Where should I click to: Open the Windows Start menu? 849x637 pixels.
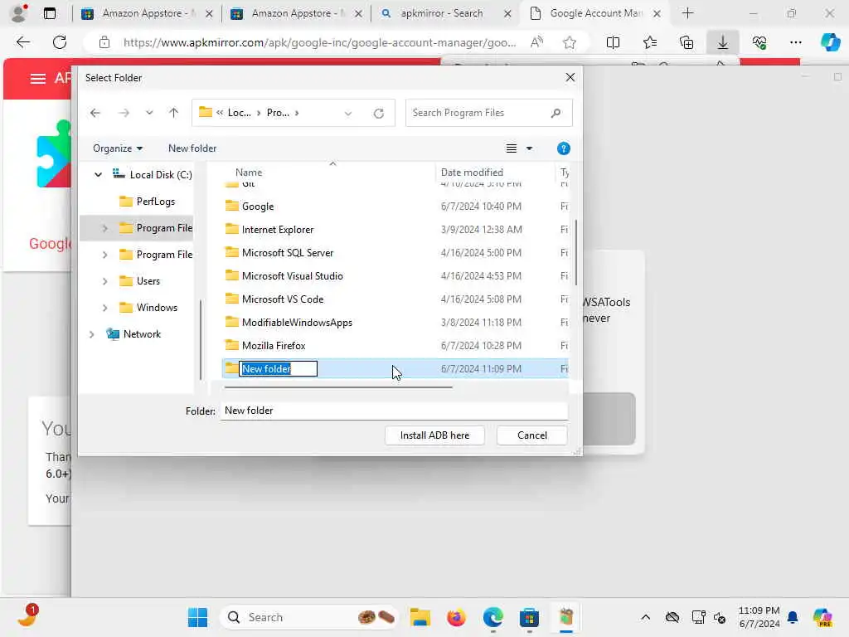click(197, 617)
